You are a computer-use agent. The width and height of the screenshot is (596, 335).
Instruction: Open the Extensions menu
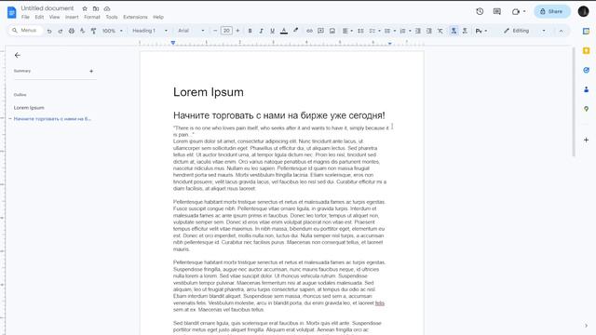[x=135, y=17]
